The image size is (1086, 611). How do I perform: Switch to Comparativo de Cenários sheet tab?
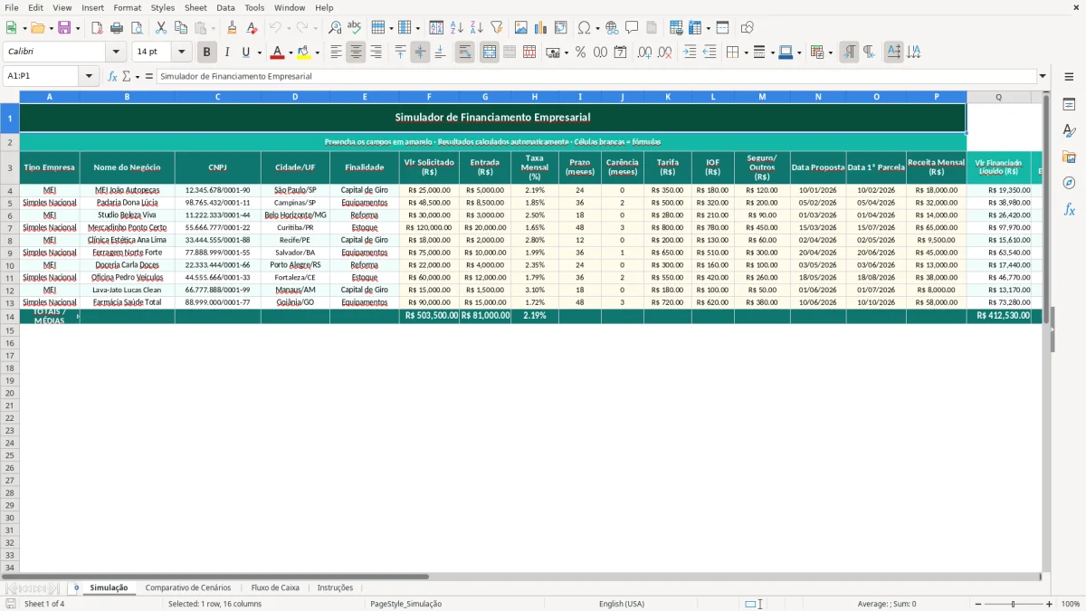tap(188, 587)
